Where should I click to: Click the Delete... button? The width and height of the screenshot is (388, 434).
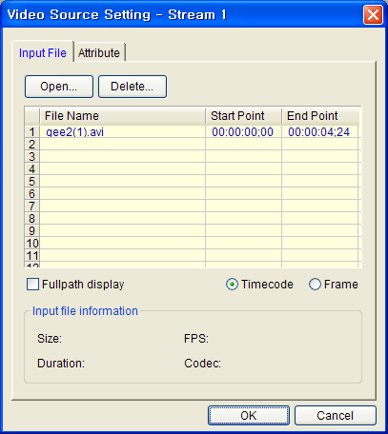(x=133, y=87)
